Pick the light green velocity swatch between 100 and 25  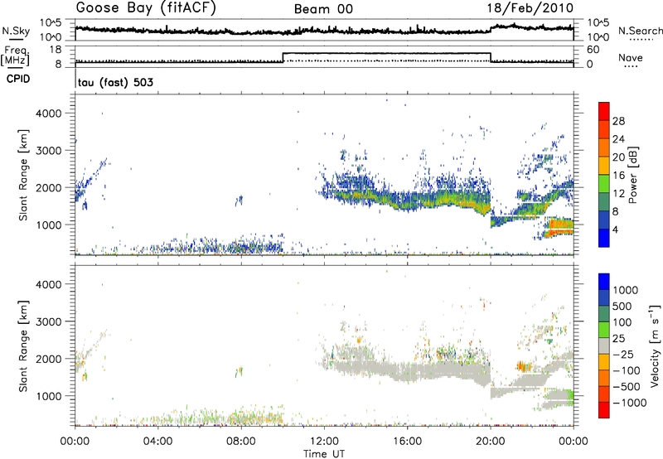pos(604,330)
